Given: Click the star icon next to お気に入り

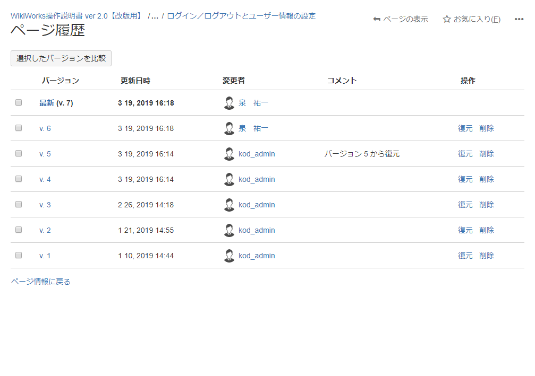Looking at the screenshot, I should pyautogui.click(x=447, y=19).
